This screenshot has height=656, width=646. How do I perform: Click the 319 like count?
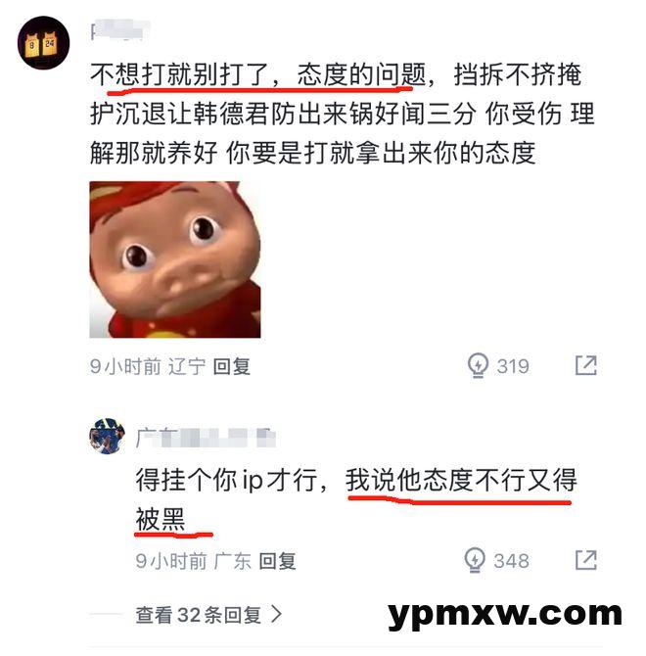513,366
